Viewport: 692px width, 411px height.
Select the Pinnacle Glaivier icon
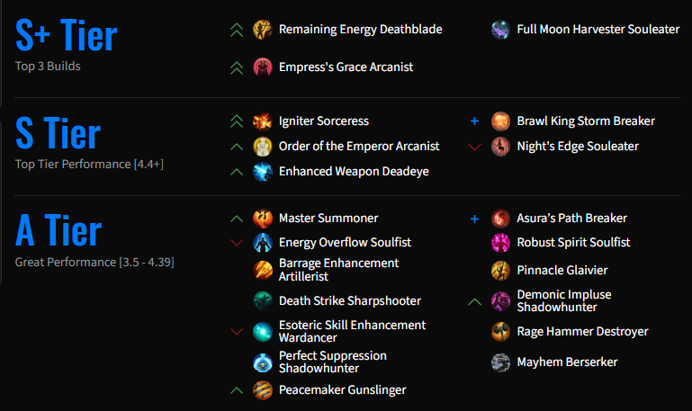500,271
